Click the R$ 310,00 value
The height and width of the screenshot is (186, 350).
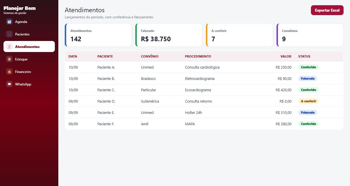(x=283, y=112)
